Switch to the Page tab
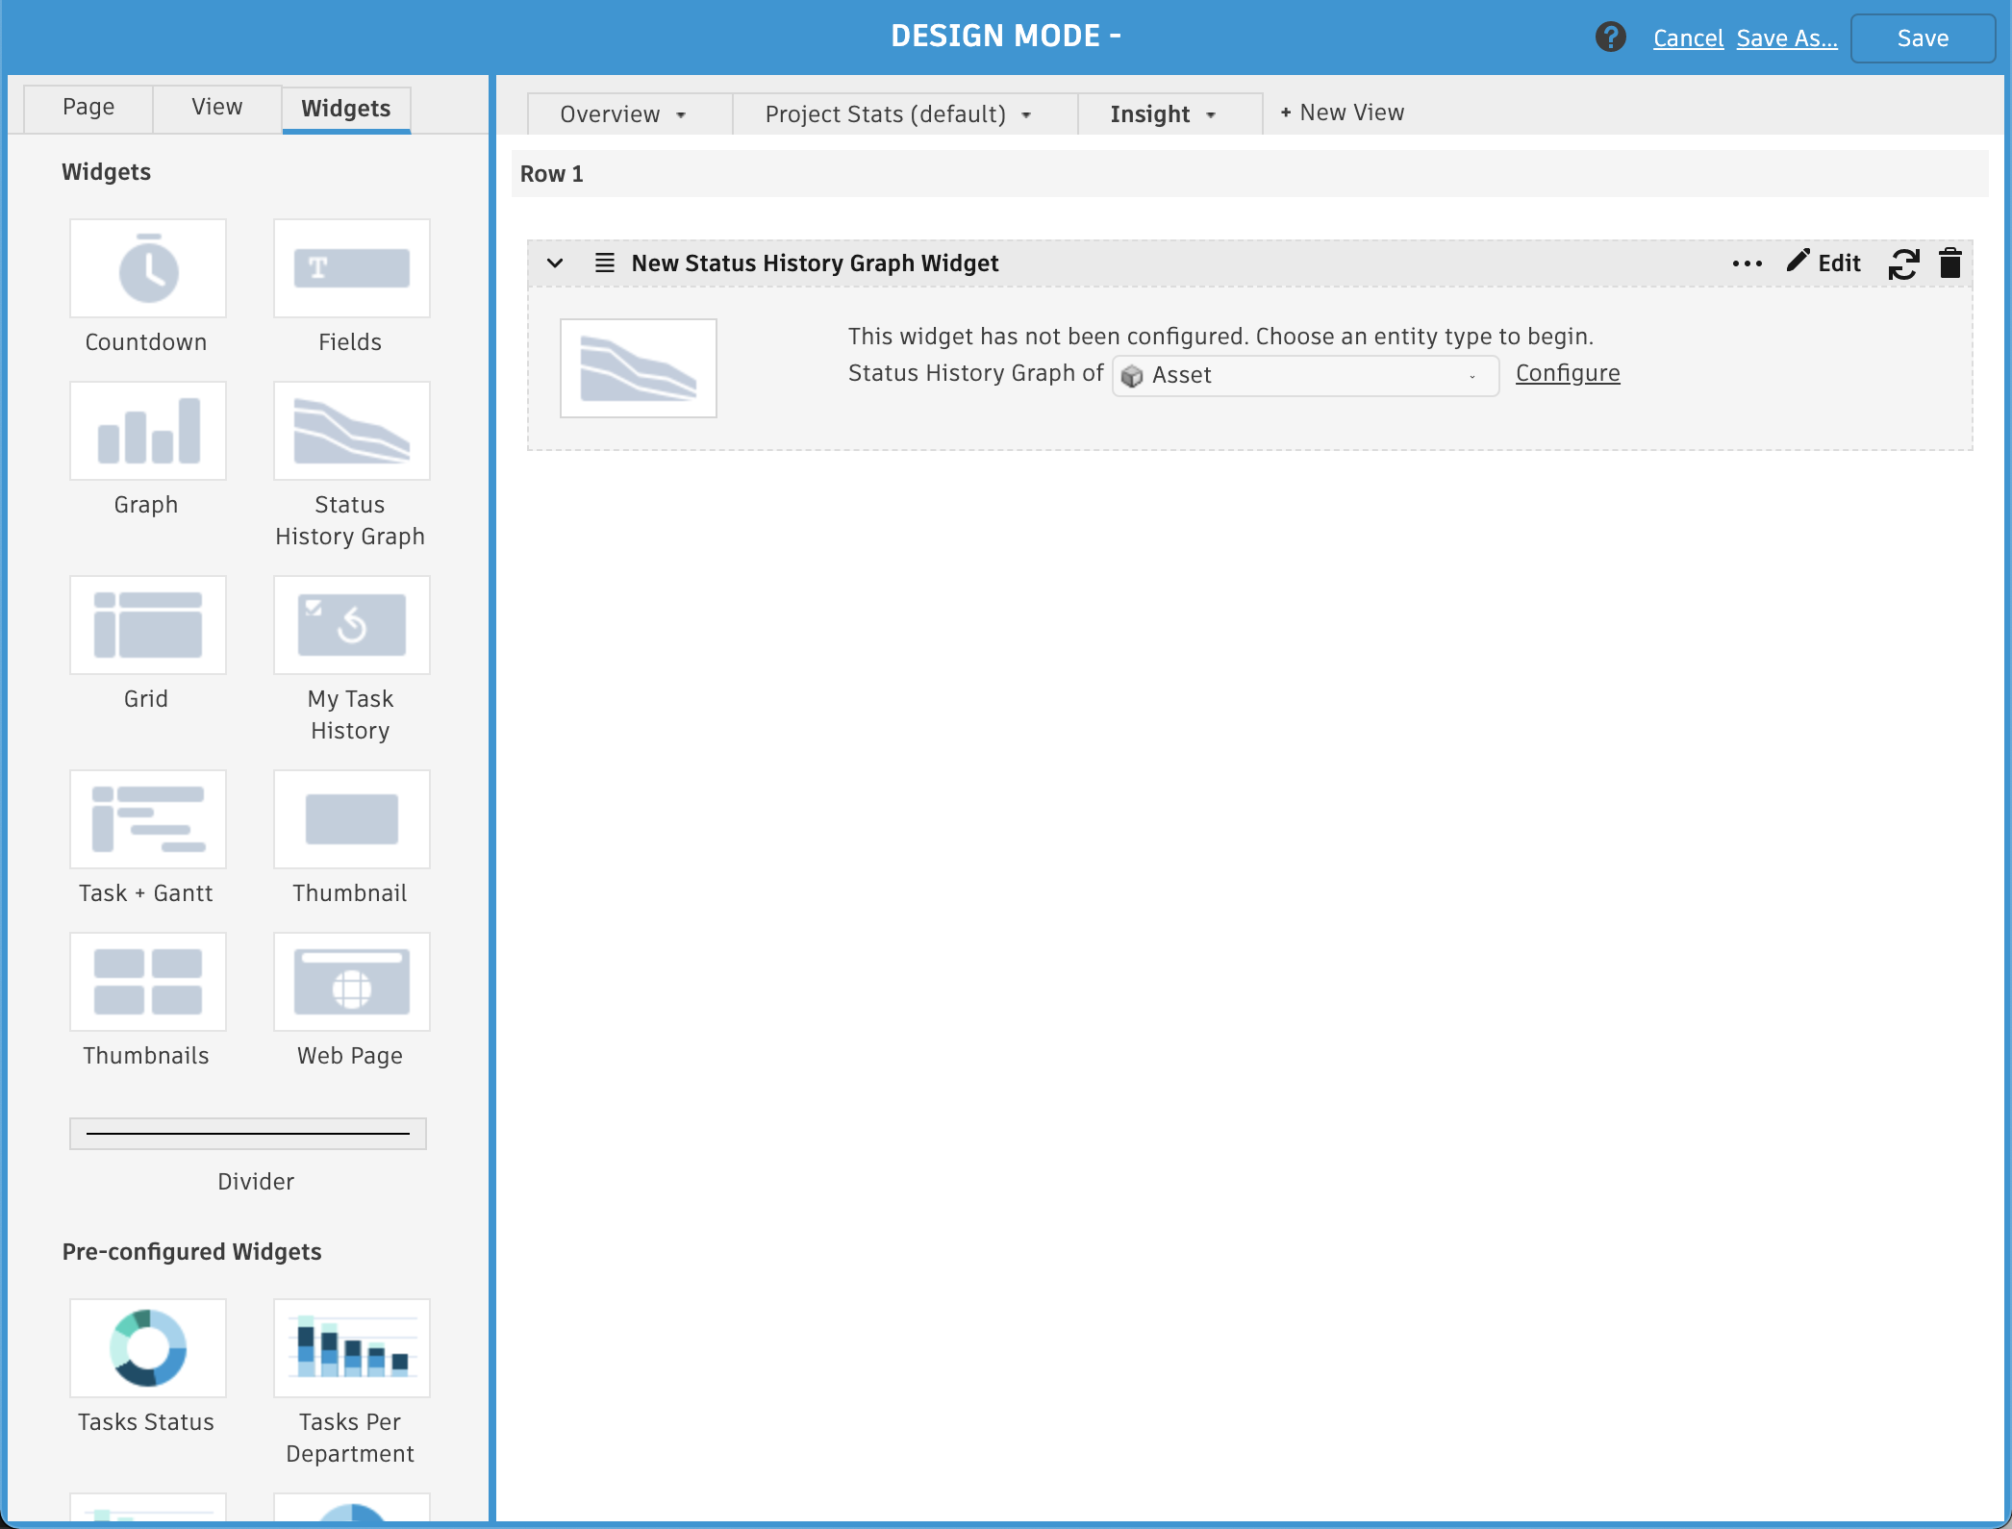2012x1529 pixels. coord(88,107)
